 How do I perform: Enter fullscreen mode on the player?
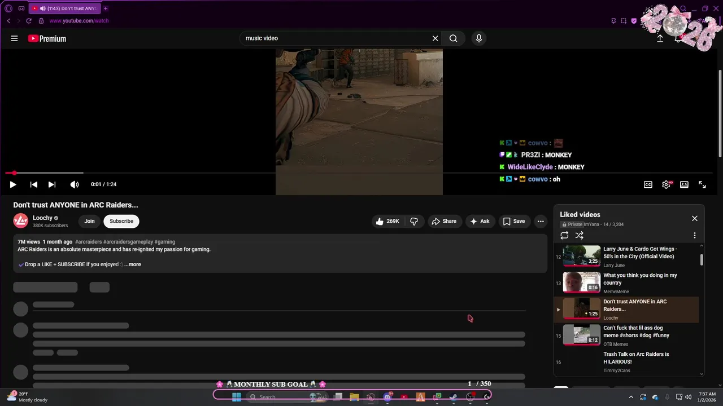coord(702,184)
